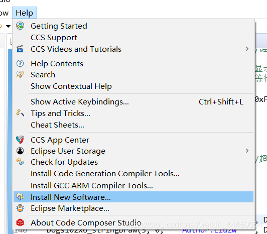Open the toolbar dropdown arrow left of menu

(x=8, y=26)
